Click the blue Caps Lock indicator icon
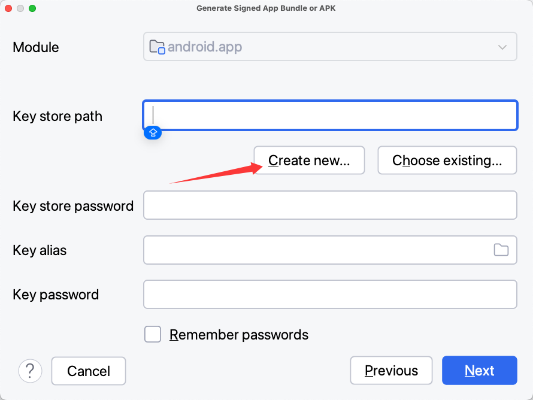This screenshot has height=400, width=533. pos(153,132)
